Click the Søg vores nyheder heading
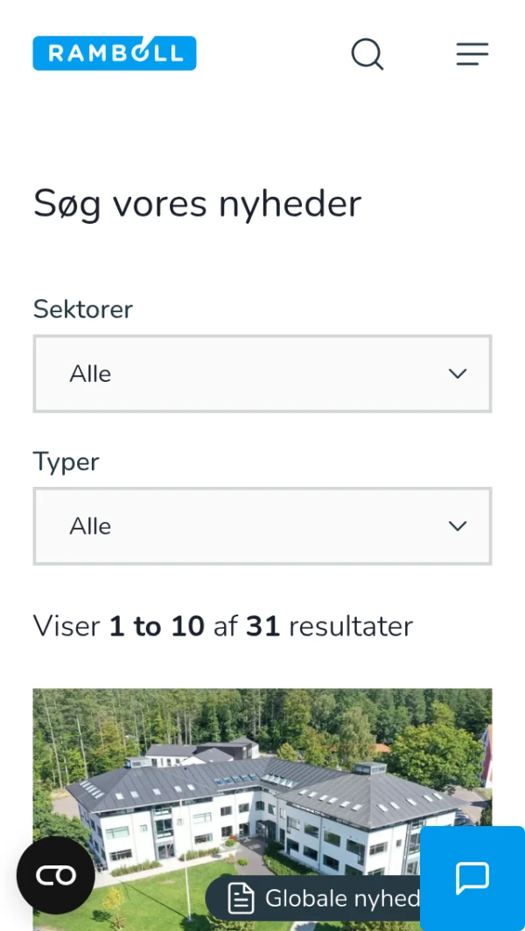The image size is (525, 931). 198,204
